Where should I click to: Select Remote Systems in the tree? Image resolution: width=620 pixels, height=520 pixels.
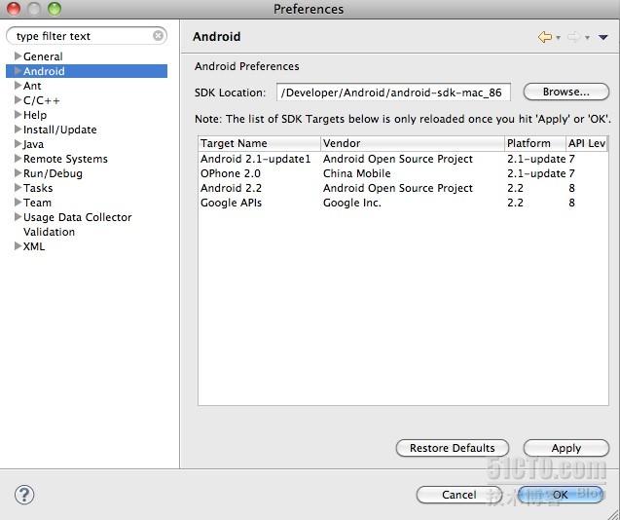pyautogui.click(x=65, y=159)
